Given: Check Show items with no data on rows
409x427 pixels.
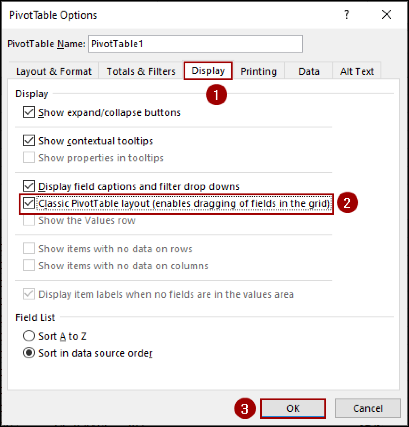Looking at the screenshot, I should (x=28, y=249).
